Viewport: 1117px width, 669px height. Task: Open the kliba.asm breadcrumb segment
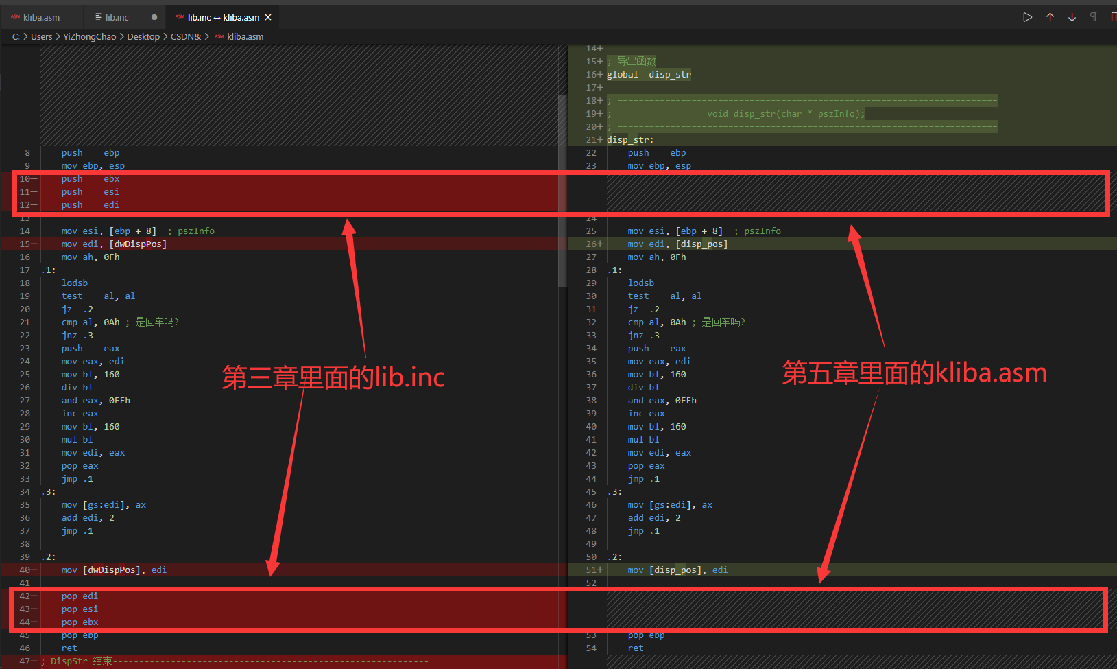coord(245,37)
